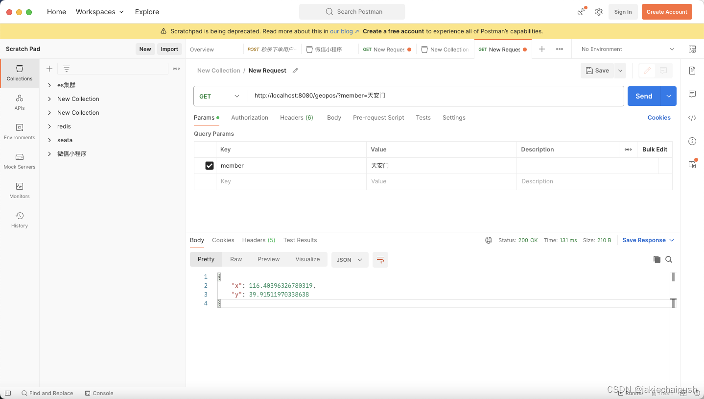
Task: Click the Send button
Action: [x=644, y=96]
